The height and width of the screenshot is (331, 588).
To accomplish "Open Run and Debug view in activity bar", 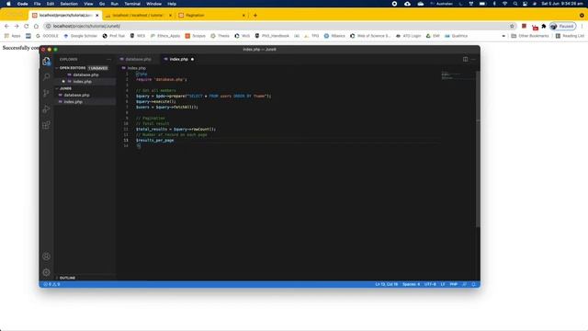I will point(46,108).
